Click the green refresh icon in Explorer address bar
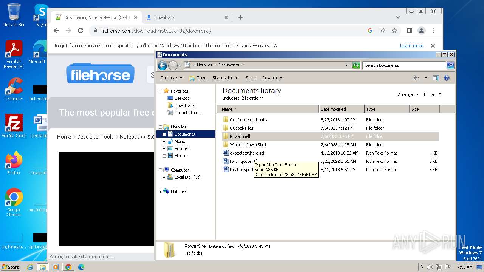The width and height of the screenshot is (484, 272). tap(356, 65)
